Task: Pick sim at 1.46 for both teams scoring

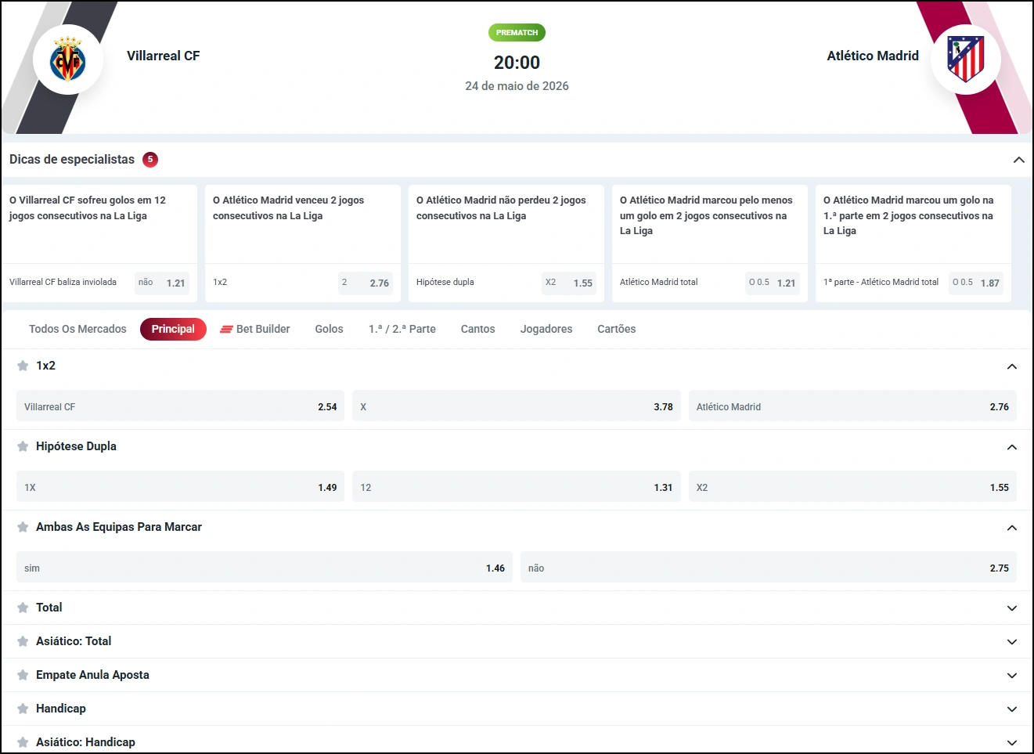Action: (x=265, y=568)
